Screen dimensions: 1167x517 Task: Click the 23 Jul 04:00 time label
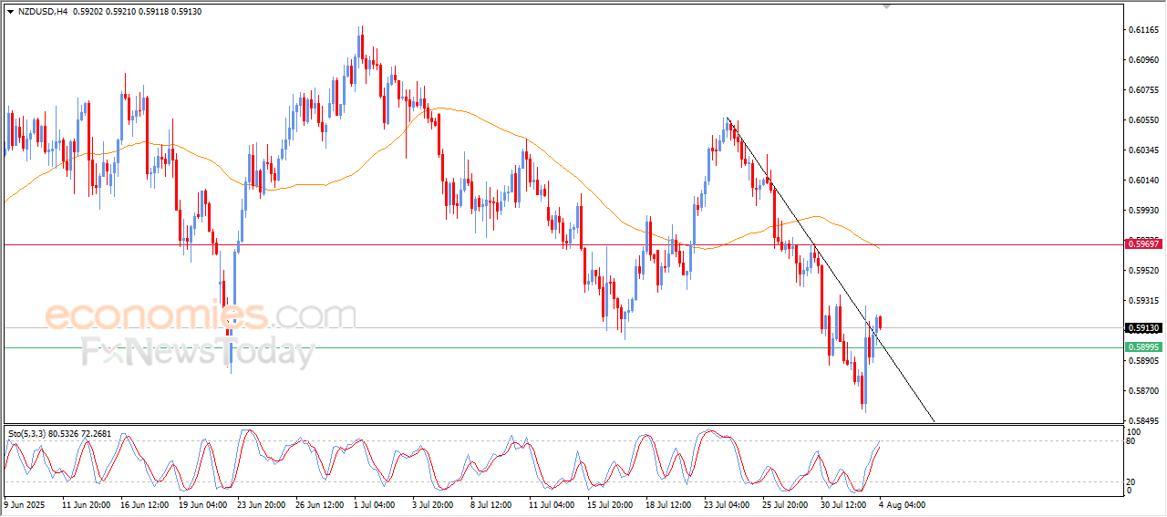[x=727, y=503]
